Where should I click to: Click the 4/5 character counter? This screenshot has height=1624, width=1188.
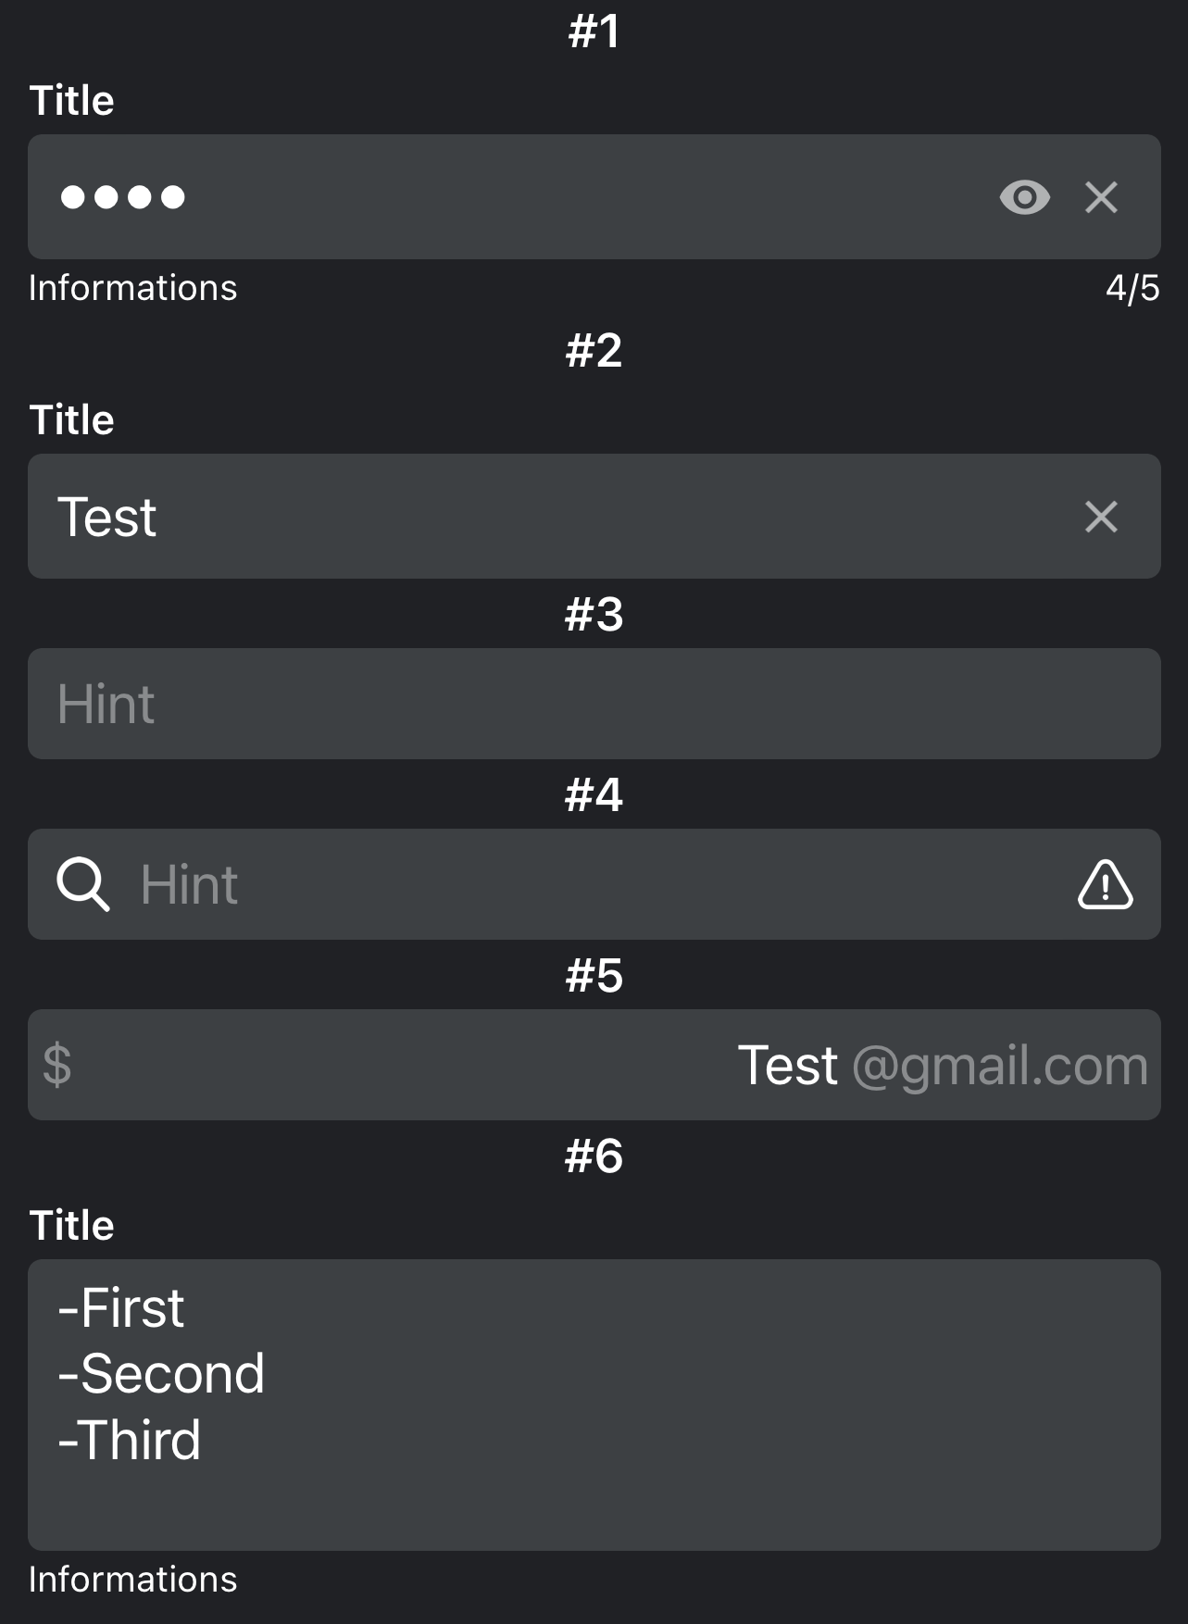(x=1132, y=288)
